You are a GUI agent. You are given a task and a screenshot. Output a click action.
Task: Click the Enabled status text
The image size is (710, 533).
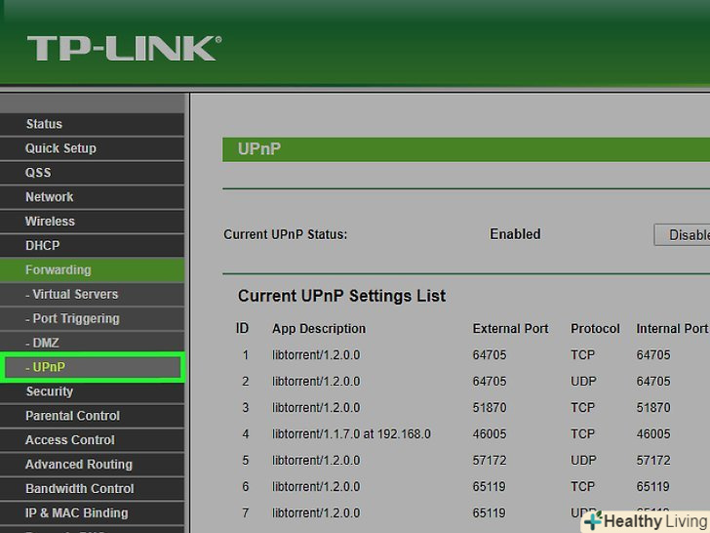[x=515, y=234]
